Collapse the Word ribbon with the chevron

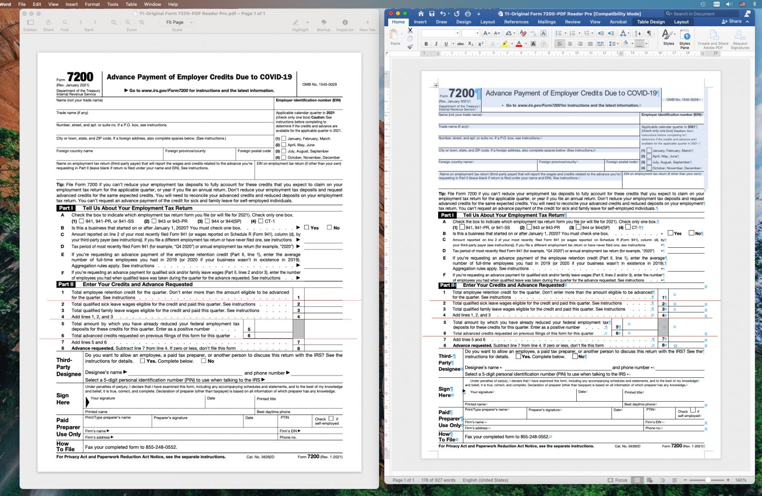pyautogui.click(x=747, y=22)
